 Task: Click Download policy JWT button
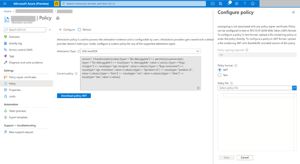[74, 96]
